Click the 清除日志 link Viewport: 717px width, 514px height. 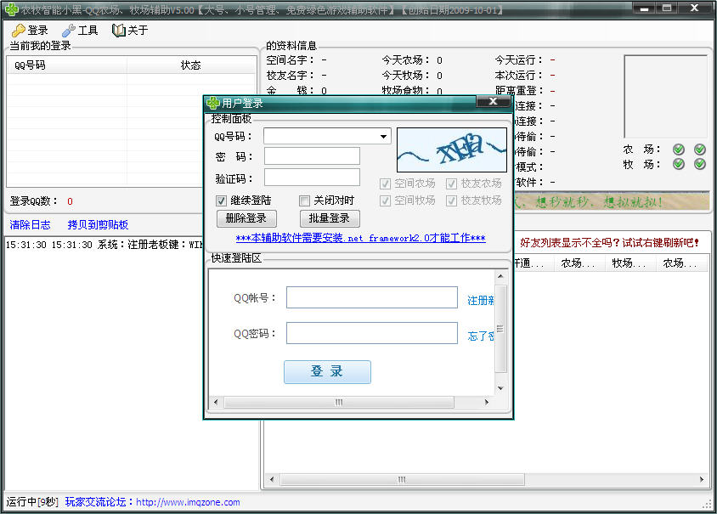pos(31,225)
